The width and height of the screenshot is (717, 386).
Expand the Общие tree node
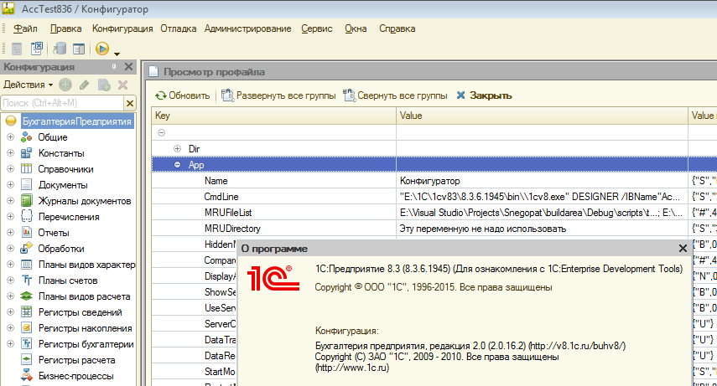click(x=11, y=137)
